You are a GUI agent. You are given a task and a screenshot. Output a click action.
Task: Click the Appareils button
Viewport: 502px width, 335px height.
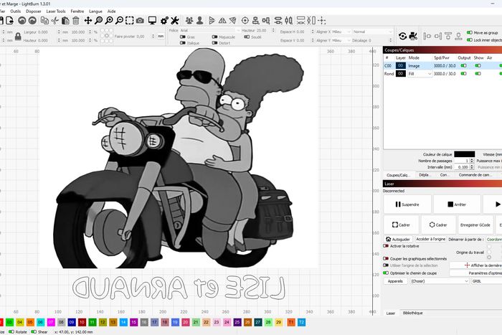coord(395,281)
